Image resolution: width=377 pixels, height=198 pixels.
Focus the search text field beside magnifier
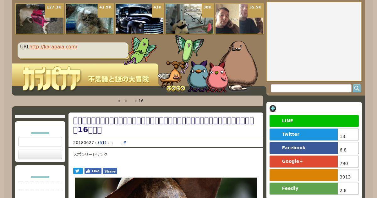tap(311, 88)
